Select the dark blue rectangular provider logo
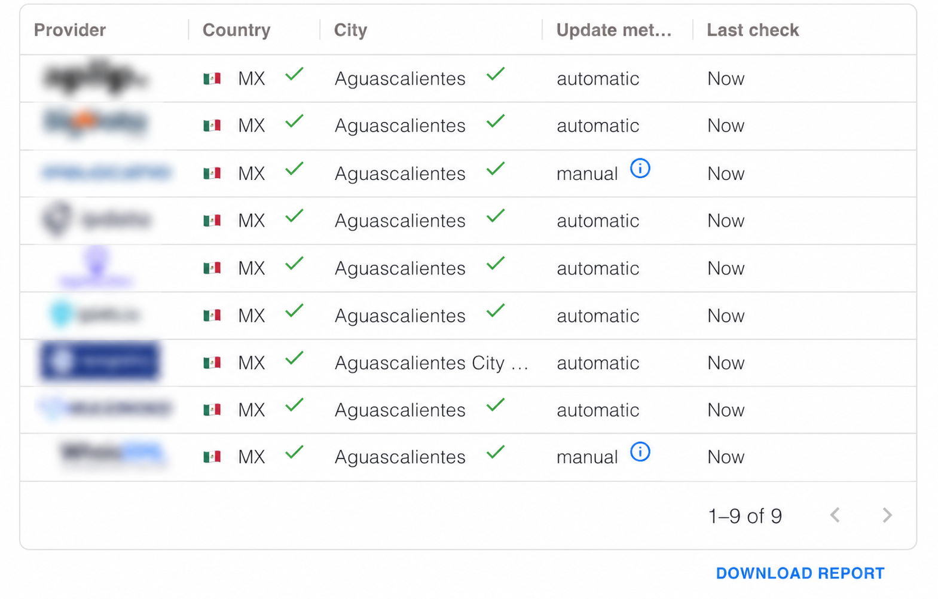938x599 pixels. click(x=100, y=361)
